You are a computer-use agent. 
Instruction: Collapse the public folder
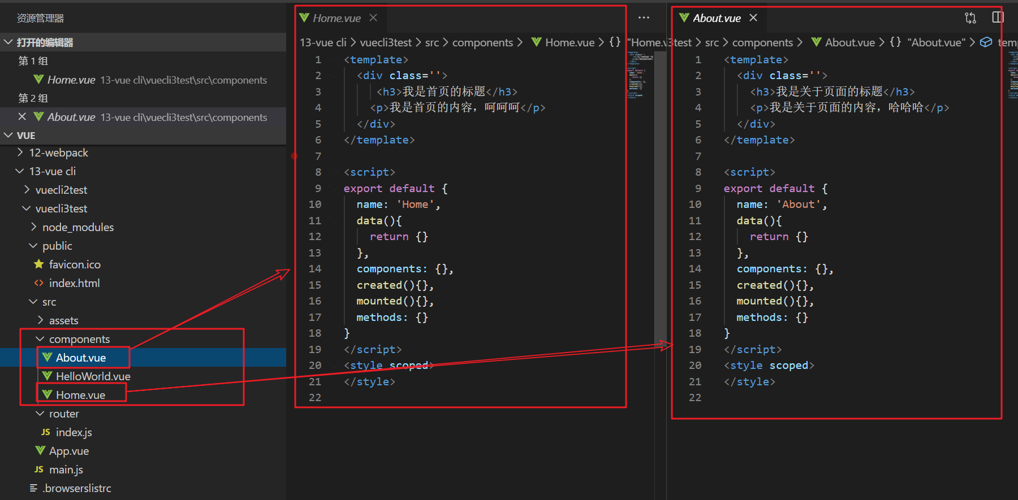pyautogui.click(x=33, y=246)
